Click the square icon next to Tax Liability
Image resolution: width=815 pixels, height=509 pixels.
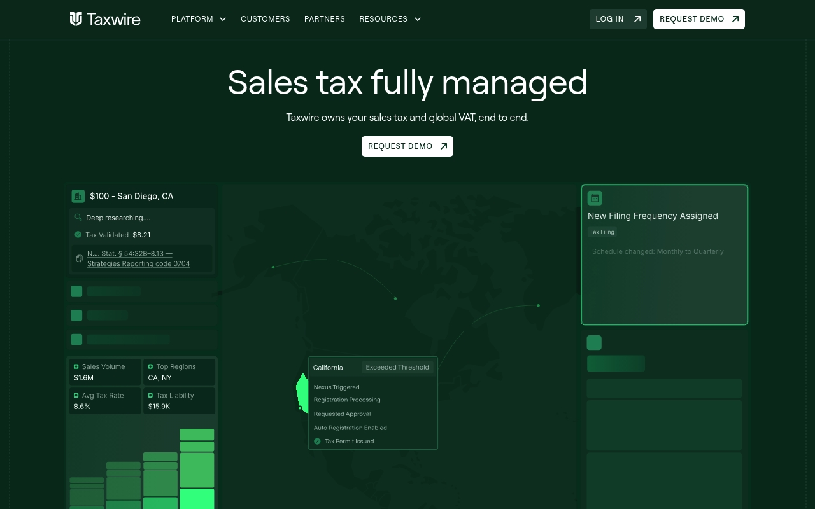(x=150, y=395)
